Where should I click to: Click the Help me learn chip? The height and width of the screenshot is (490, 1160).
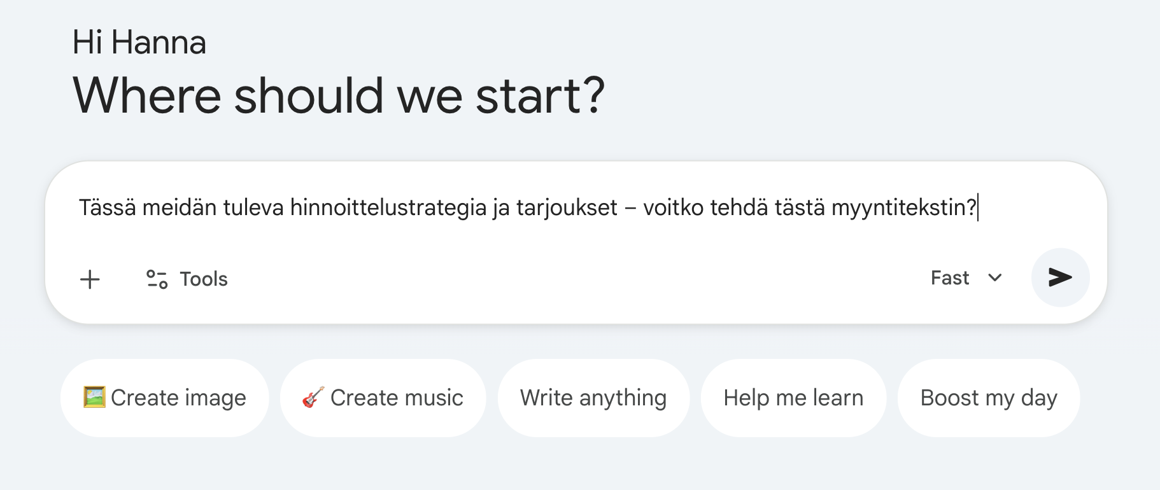[793, 398]
